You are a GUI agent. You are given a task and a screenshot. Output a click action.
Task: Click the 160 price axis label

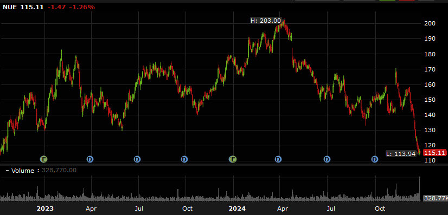coord(430,84)
